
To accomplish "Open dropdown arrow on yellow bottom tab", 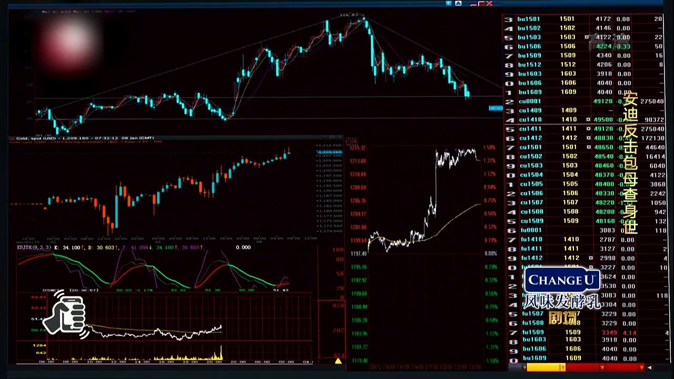I will click(562, 367).
